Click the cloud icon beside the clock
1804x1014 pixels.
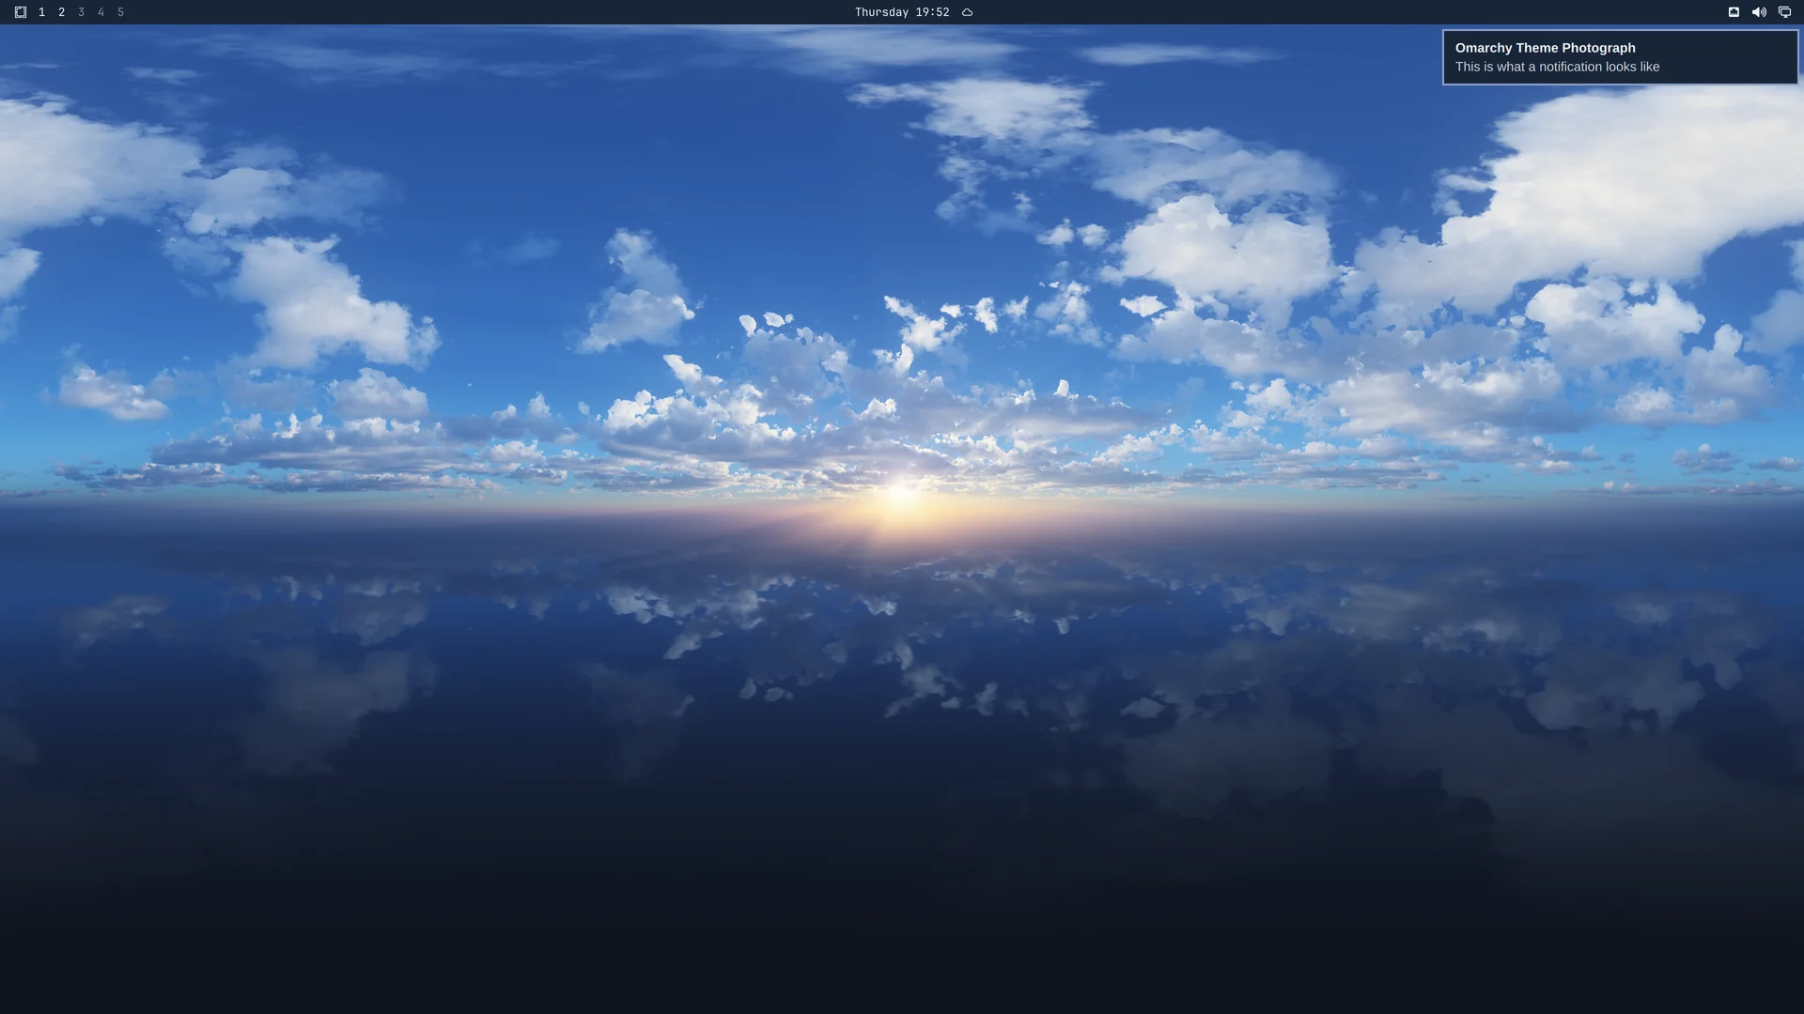pos(967,12)
